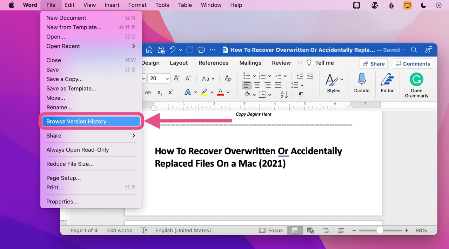Open the Editor pane
This screenshot has height=249, width=449.
[387, 83]
